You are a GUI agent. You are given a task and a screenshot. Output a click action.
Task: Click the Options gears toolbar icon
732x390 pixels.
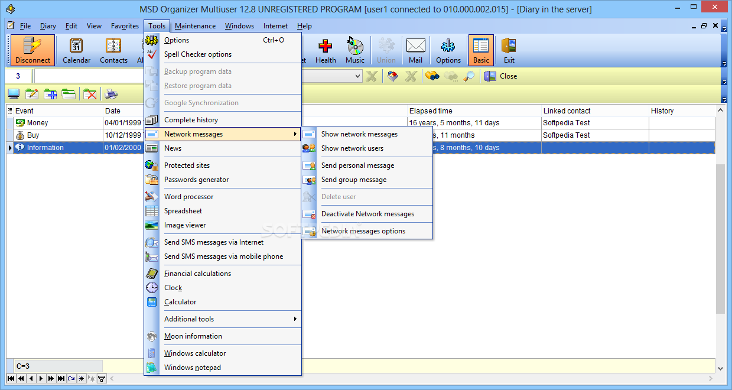[x=448, y=50]
